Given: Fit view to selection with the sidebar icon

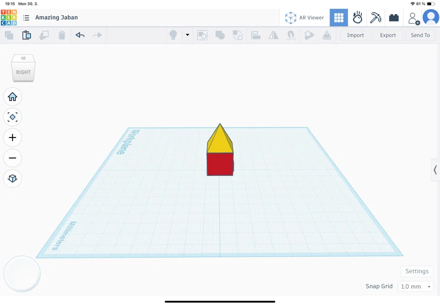Looking at the screenshot, I should (12, 117).
